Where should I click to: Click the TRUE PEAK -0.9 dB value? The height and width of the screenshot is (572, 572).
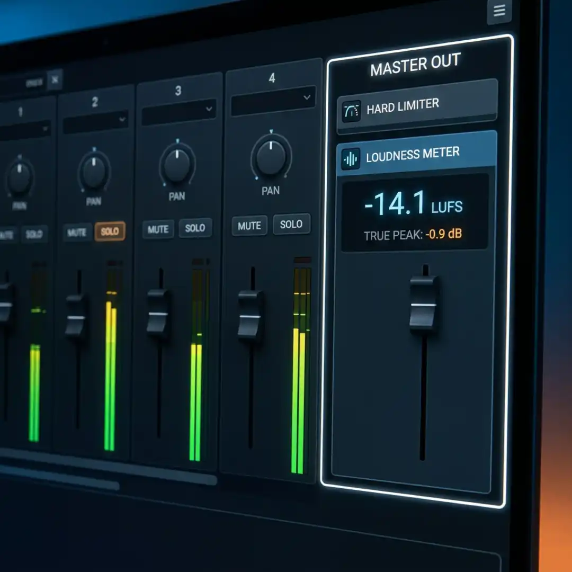coord(444,234)
